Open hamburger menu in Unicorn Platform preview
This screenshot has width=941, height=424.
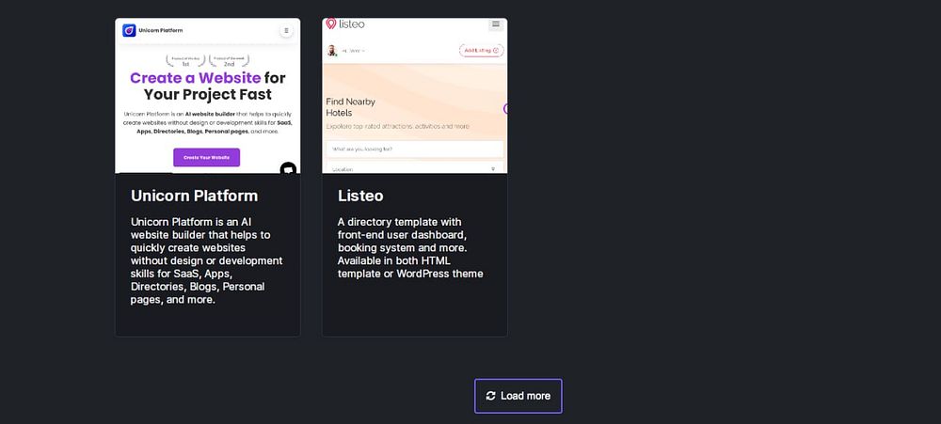coord(286,31)
